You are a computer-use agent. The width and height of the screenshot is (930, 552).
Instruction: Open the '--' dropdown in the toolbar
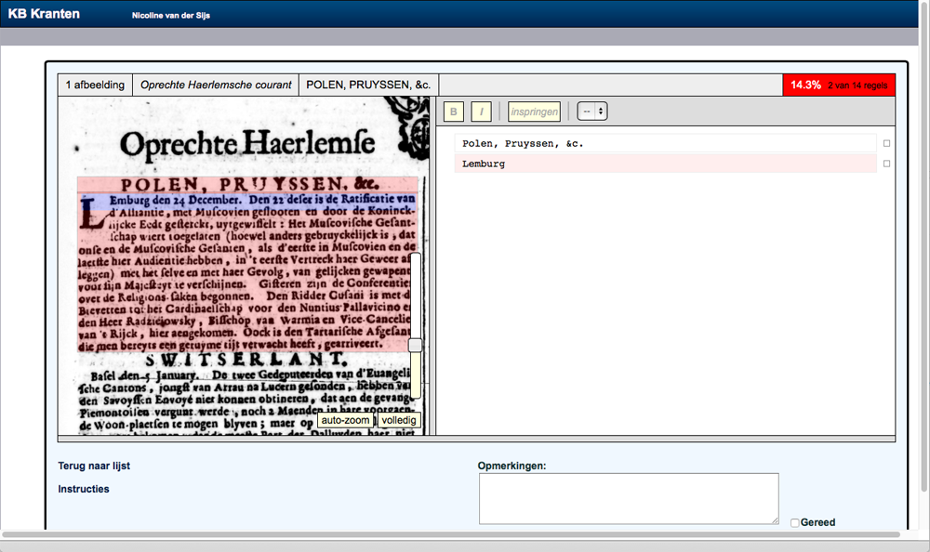(x=592, y=112)
